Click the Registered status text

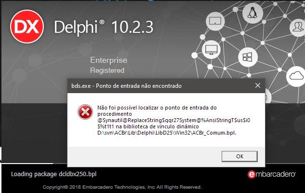coord(107,70)
